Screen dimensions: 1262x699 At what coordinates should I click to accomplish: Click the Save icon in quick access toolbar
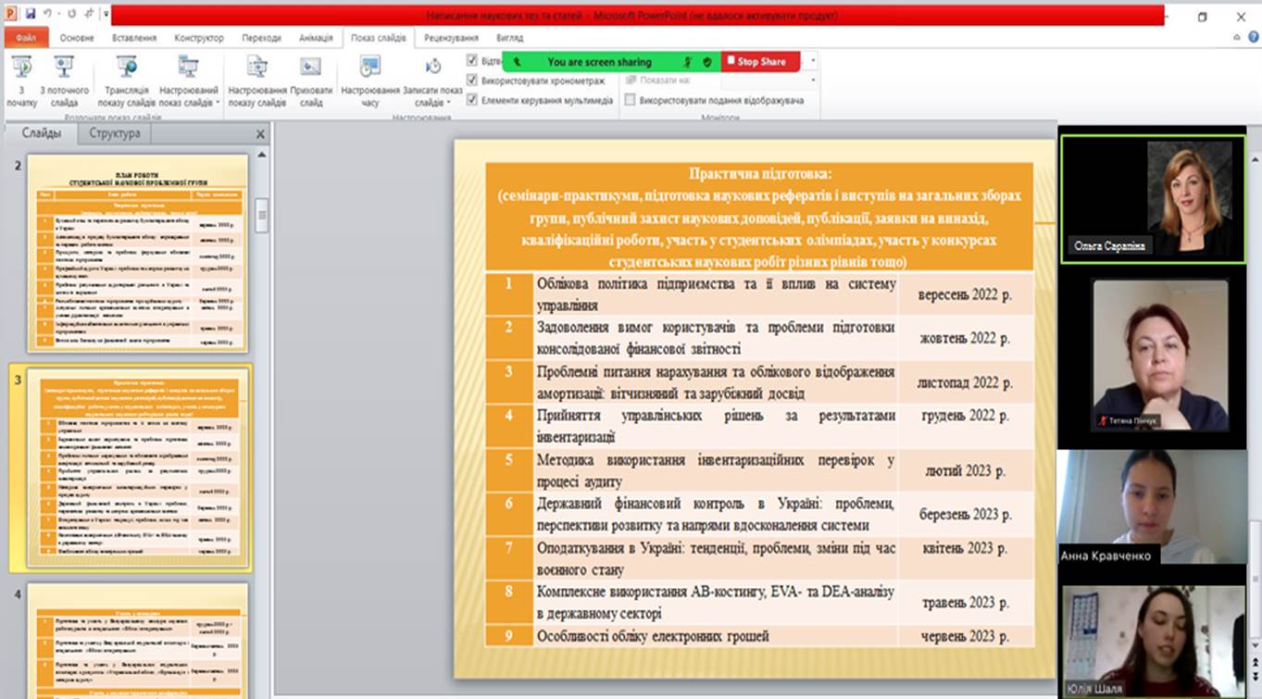tap(31, 15)
